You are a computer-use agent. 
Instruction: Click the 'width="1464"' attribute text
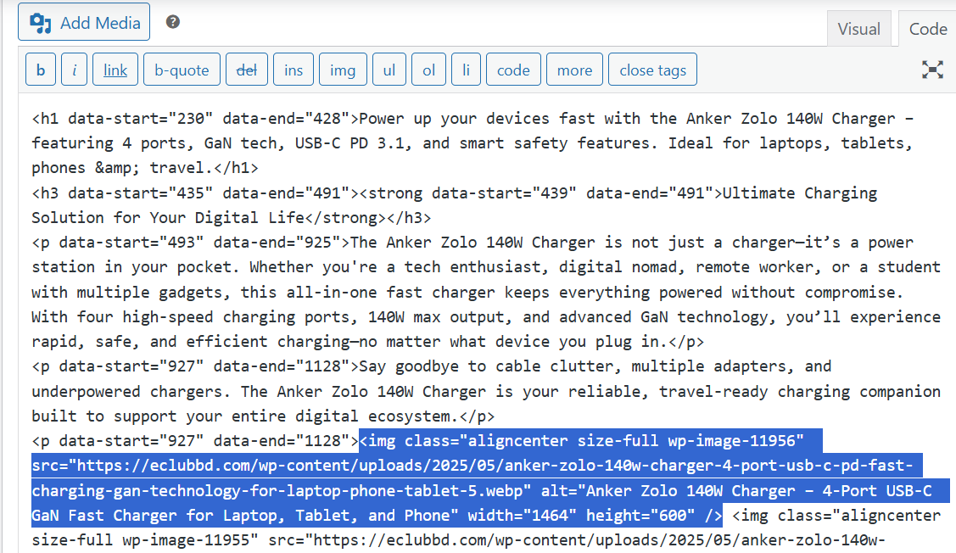522,516
